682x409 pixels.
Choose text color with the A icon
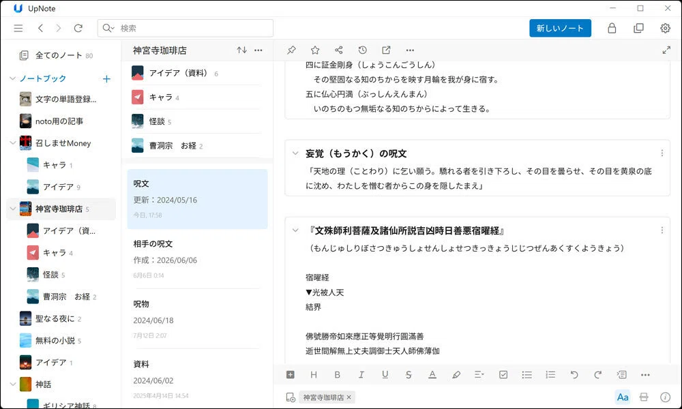[432, 375]
